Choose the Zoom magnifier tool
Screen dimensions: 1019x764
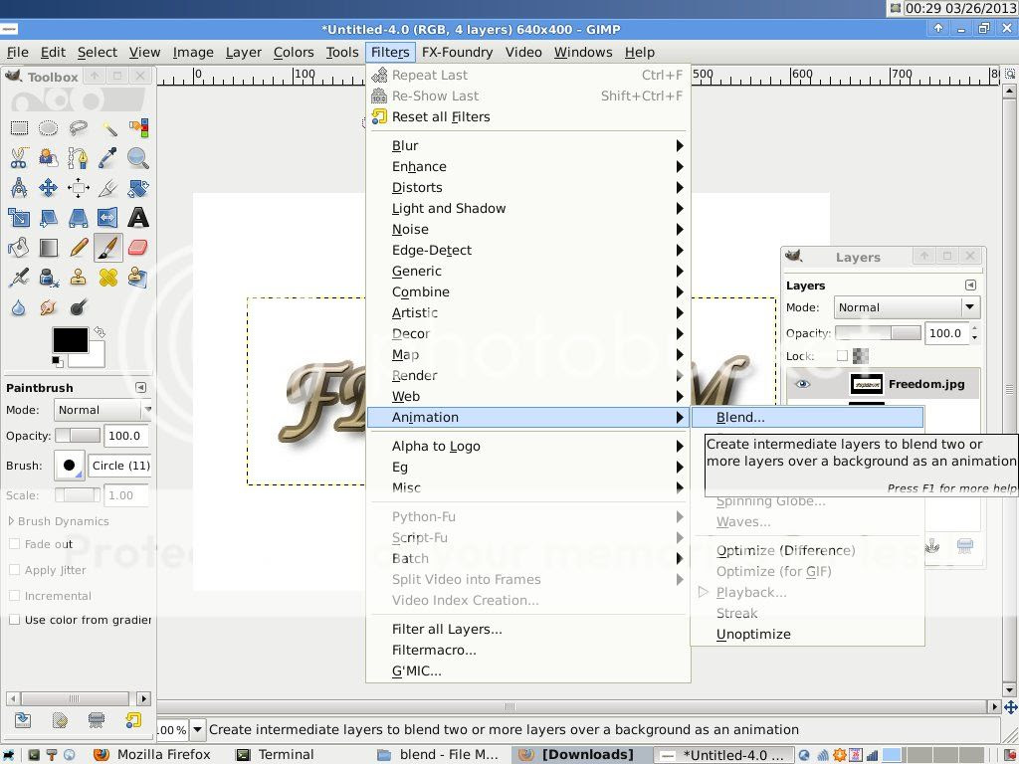[138, 158]
